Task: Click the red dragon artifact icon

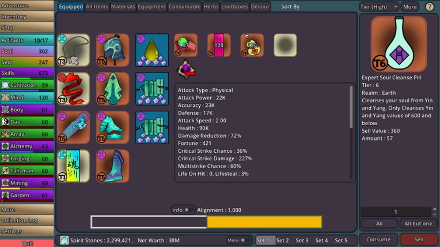Action: tap(73, 88)
